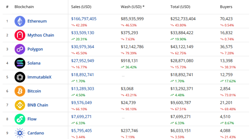Viewport: 250px width, 139px height.
Task: Select Cardano buyers count 4,088
Action: pyautogui.click(x=225, y=131)
